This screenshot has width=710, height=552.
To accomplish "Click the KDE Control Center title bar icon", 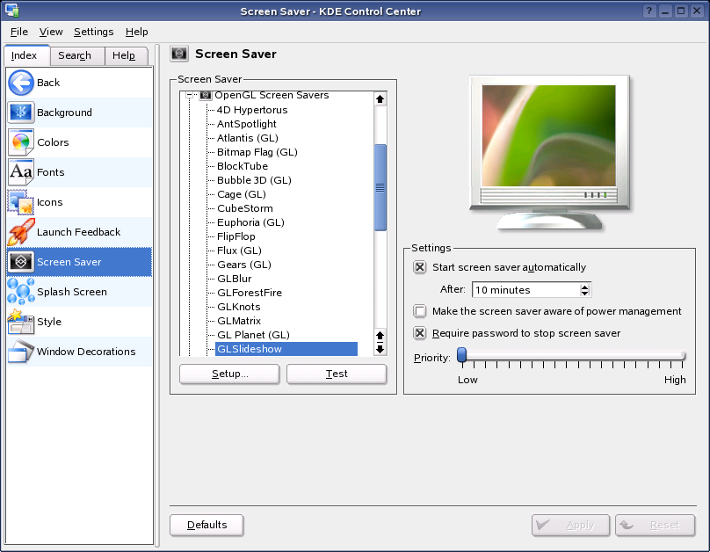I will pyautogui.click(x=11, y=11).
